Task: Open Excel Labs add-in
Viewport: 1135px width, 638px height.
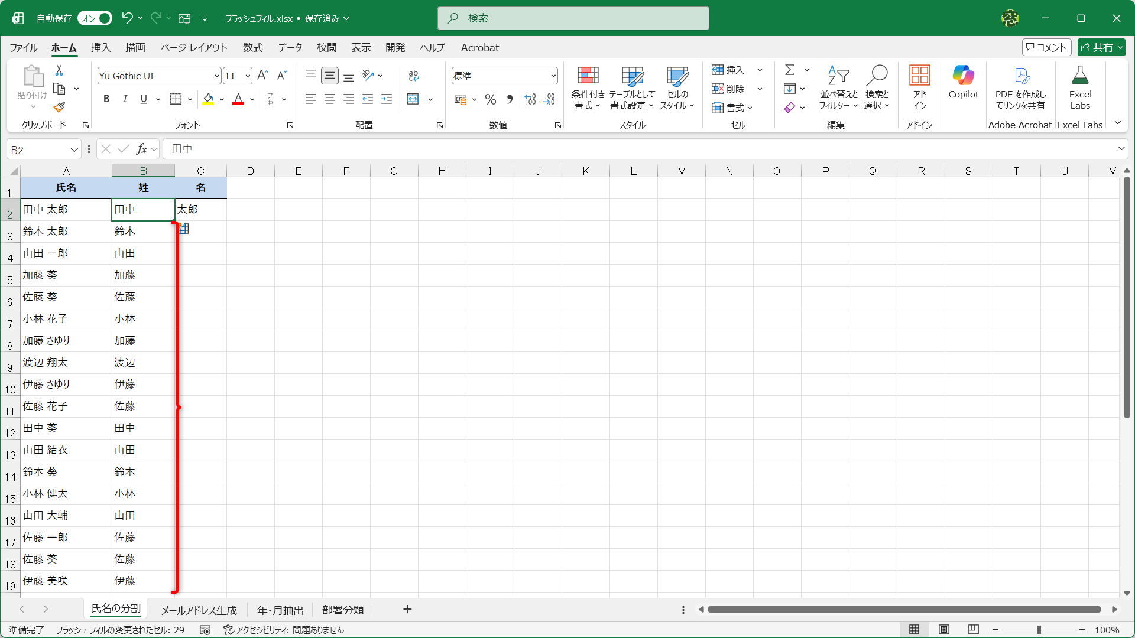Action: [x=1080, y=87]
